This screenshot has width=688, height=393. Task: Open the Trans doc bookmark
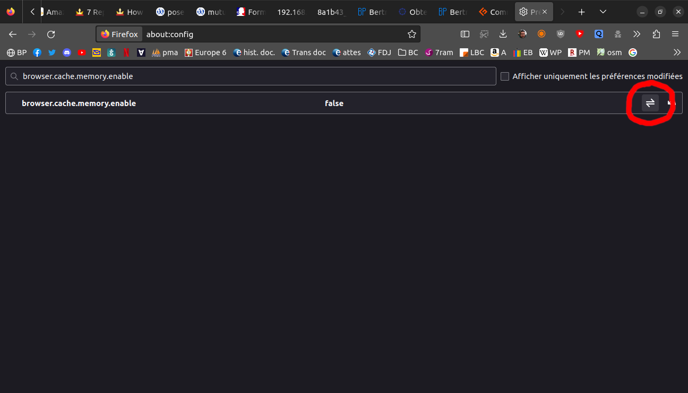304,53
